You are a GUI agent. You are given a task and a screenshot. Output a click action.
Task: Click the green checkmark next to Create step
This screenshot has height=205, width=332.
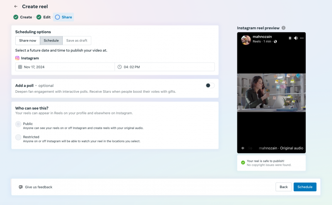16,17
